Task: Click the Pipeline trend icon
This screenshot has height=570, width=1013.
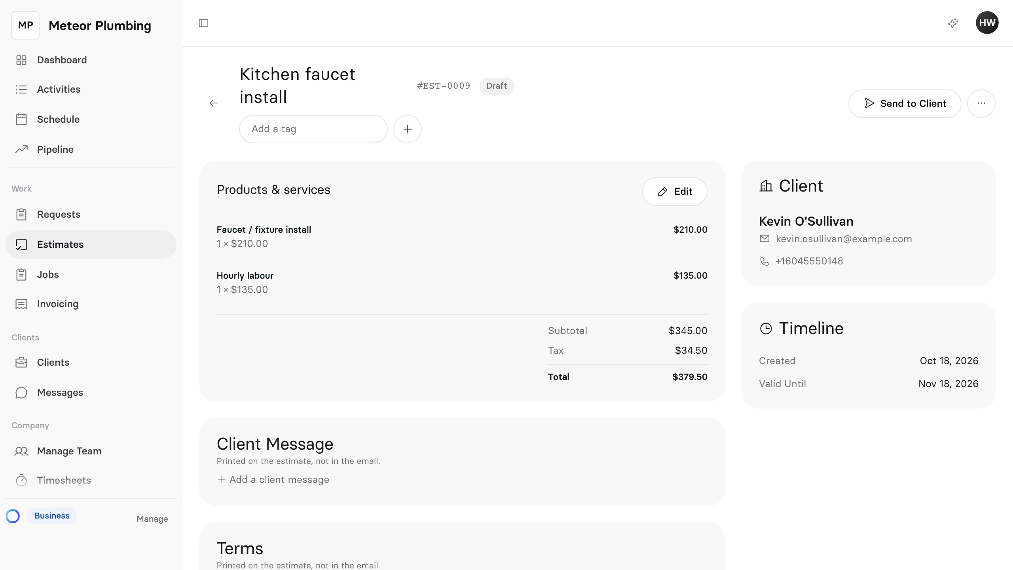Action: (21, 149)
